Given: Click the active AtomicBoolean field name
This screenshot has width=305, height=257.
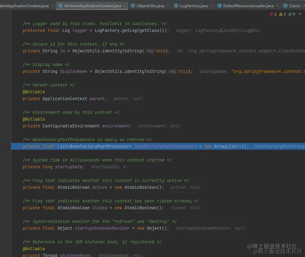Looking at the screenshot, I should tap(100, 187).
